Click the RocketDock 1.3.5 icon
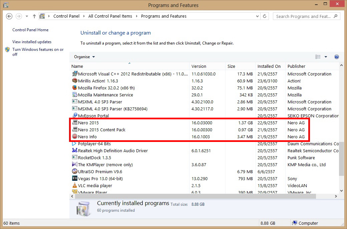 click(75, 158)
